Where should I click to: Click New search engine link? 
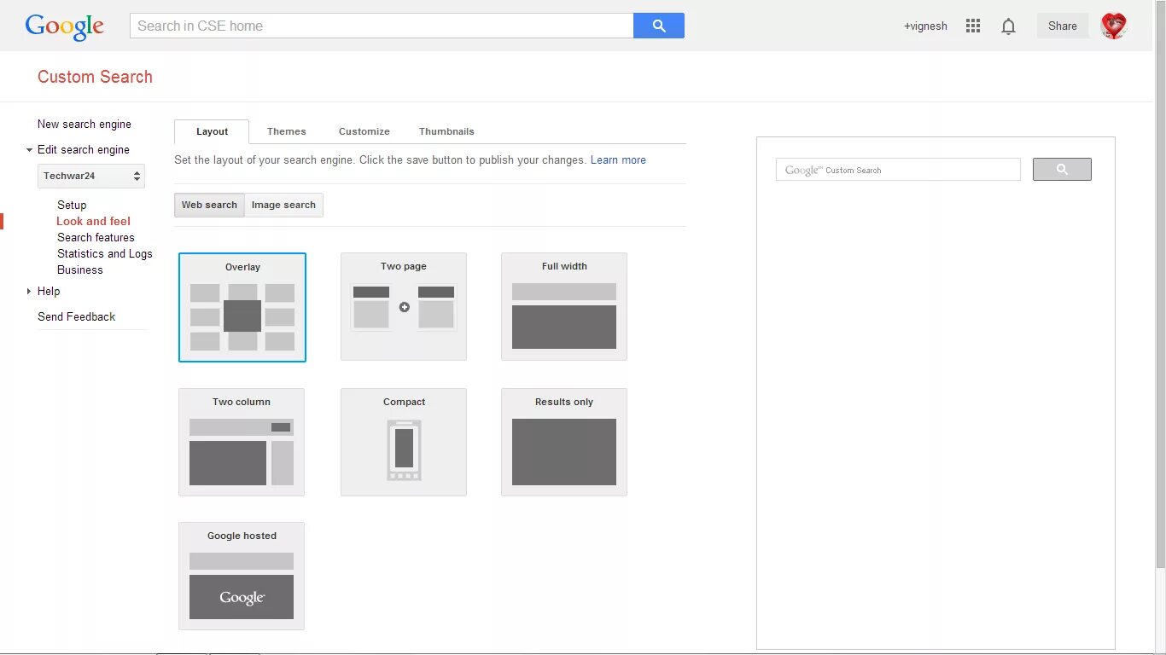(x=85, y=124)
